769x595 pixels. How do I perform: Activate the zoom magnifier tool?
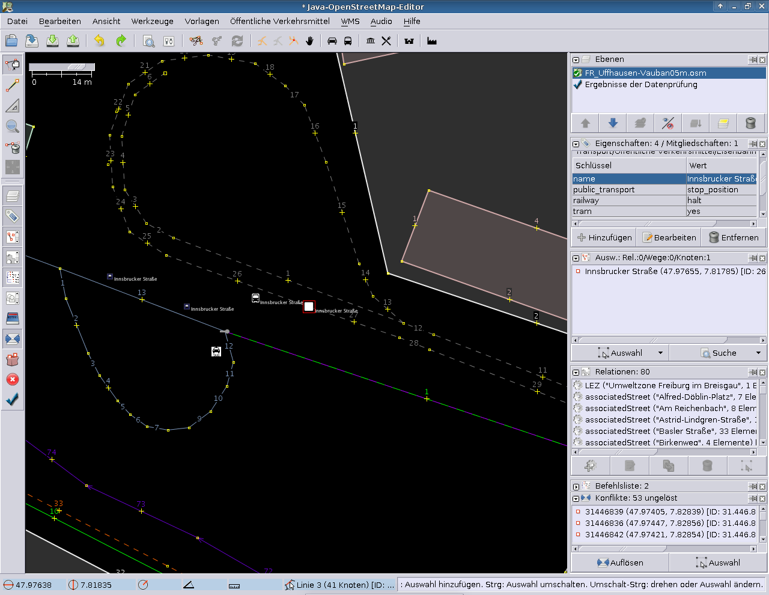pyautogui.click(x=13, y=126)
